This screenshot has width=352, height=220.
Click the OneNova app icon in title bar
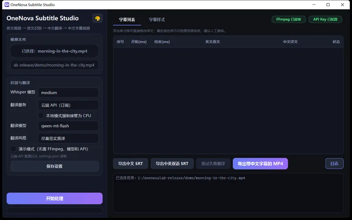tap(7, 5)
